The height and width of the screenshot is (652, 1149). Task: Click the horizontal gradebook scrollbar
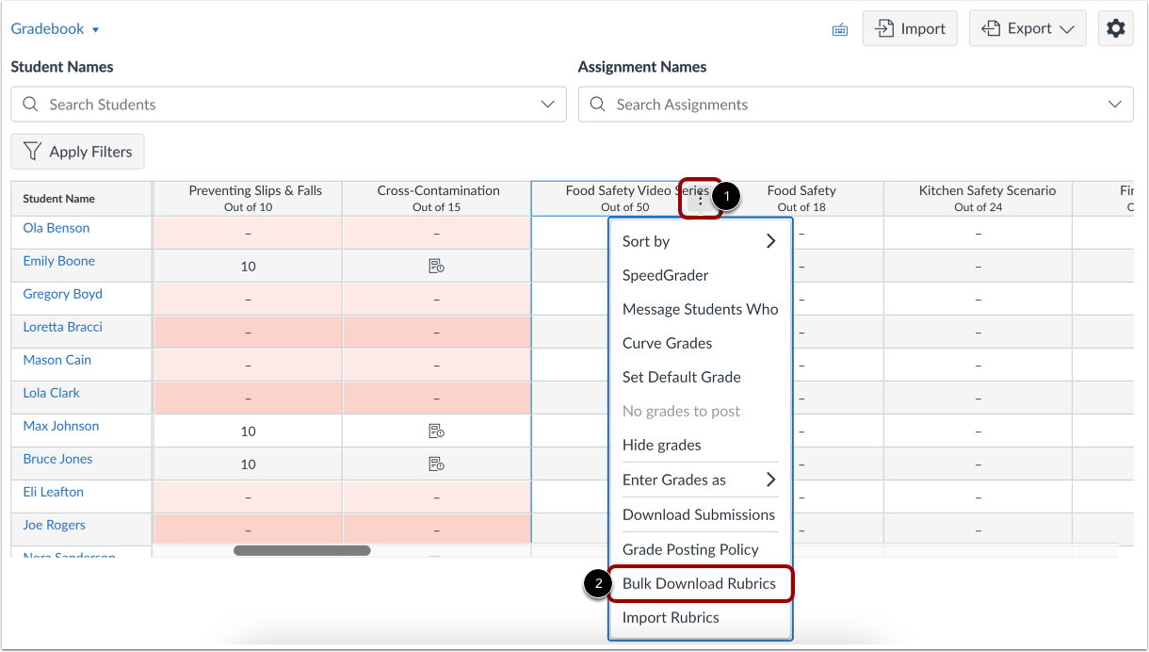click(301, 550)
